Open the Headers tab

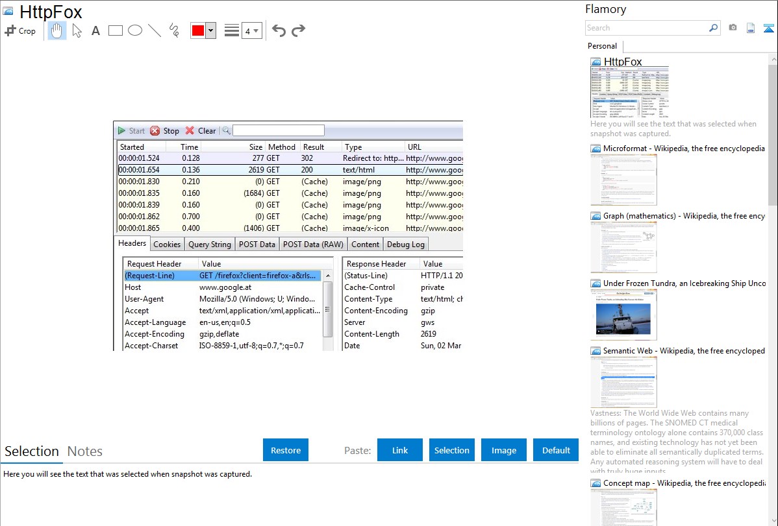132,243
